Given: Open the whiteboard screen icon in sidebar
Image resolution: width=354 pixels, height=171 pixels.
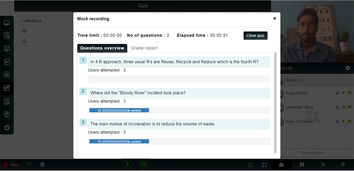Looking at the screenshot, I should pyautogui.click(x=7, y=23).
